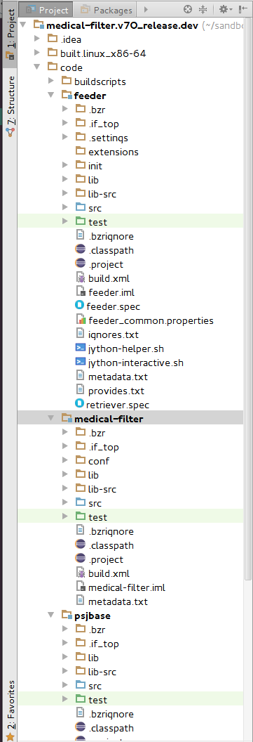Click the jython-interactive.sh shell icon
Image resolution: width=253 pixels, height=742 pixels.
80,363
